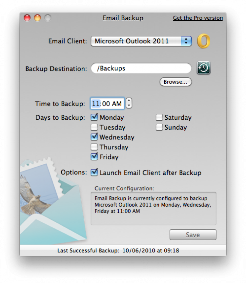This screenshot has width=246, height=283.
Task: Click the Time to Backup: label
Action: click(60, 104)
